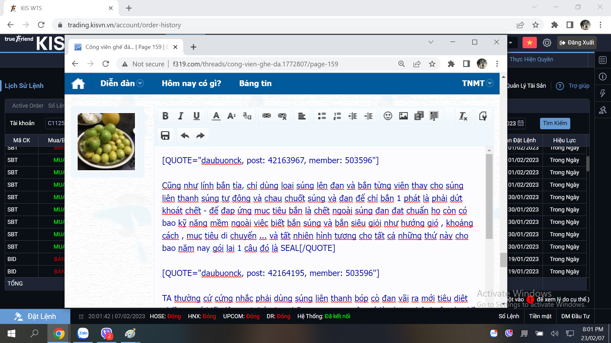
Task: Expand the Diễn đàn dropdown
Action: (140, 83)
